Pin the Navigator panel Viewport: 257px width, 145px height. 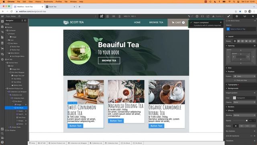click(x=25, y=21)
